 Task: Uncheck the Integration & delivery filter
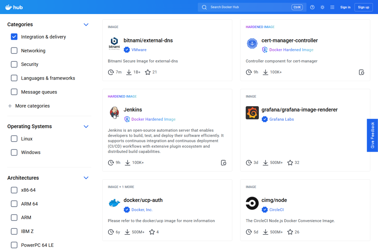[14, 37]
